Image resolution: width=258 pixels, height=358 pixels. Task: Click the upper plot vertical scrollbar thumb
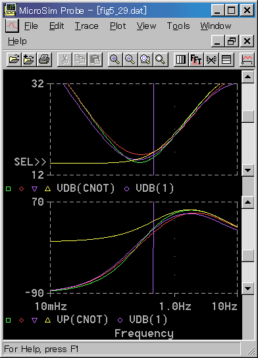[x=247, y=116]
